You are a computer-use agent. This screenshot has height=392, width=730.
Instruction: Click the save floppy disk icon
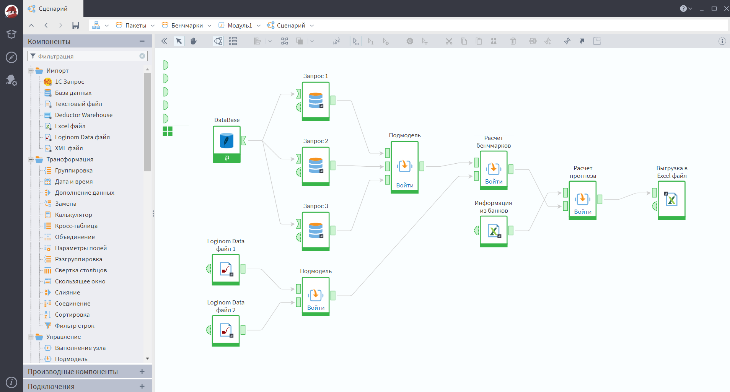pos(76,26)
